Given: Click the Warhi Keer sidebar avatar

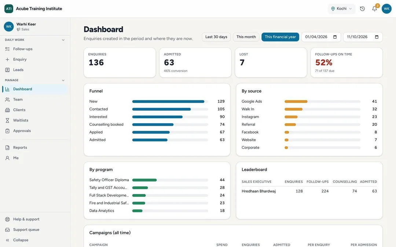Looking at the screenshot, I should coord(9,26).
